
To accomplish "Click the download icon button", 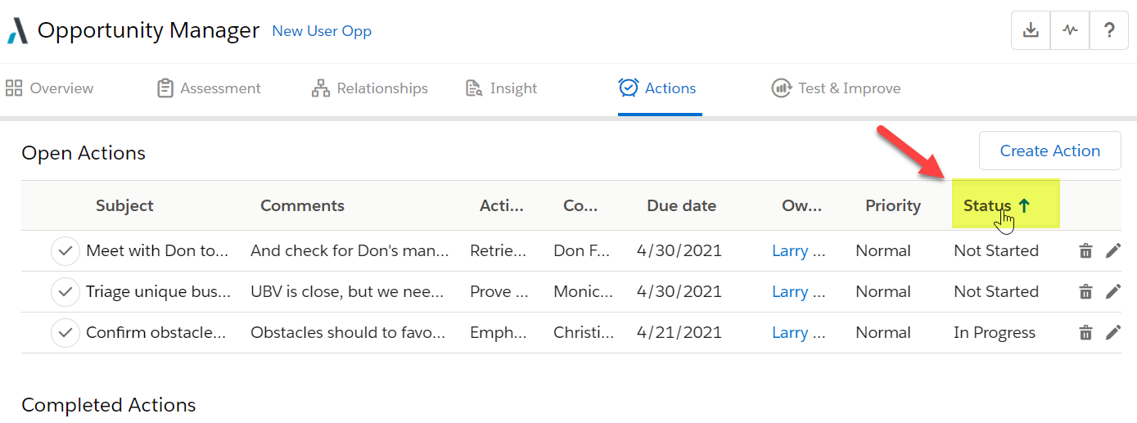I will click(x=1031, y=31).
